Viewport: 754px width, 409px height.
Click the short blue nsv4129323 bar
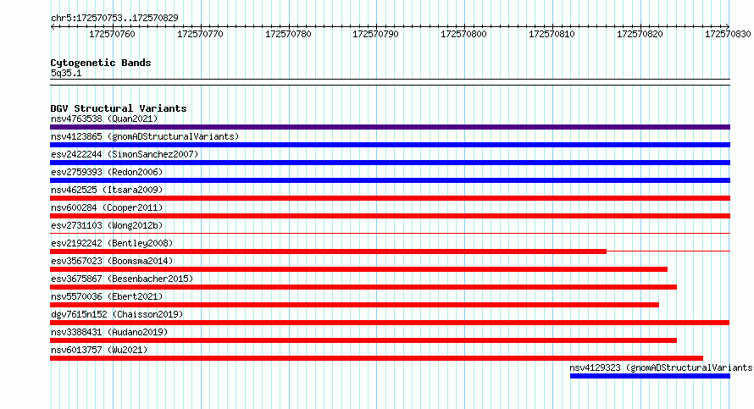tap(650, 376)
